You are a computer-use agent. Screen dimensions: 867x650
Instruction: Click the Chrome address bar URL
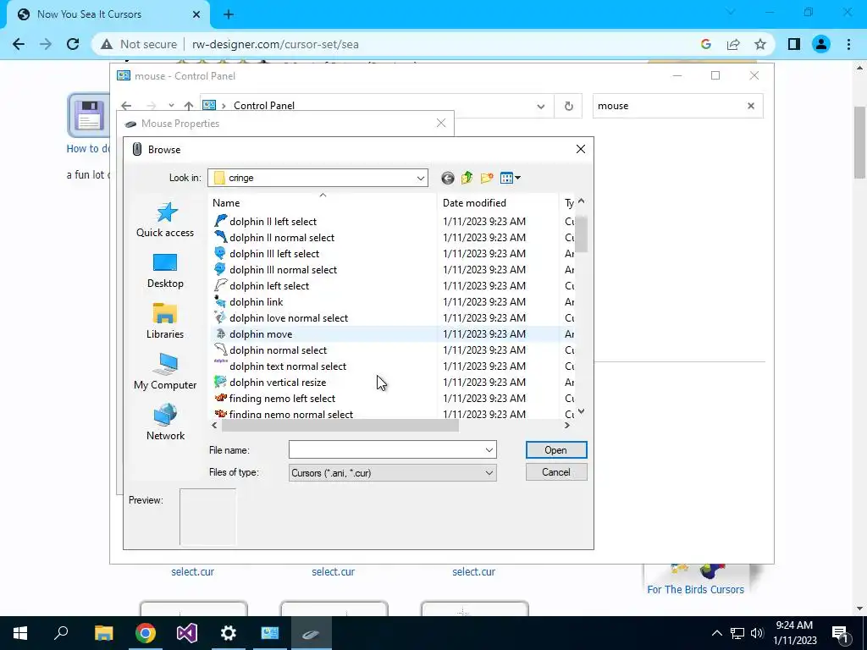[275, 44]
